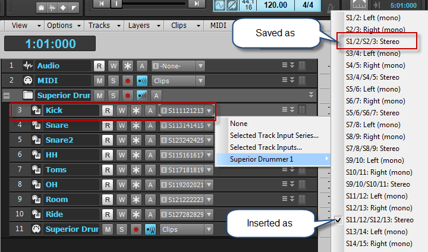Screen dimensions: 428x252
Task: Freeze the Kick track with asterisk button
Action: (x=136, y=110)
